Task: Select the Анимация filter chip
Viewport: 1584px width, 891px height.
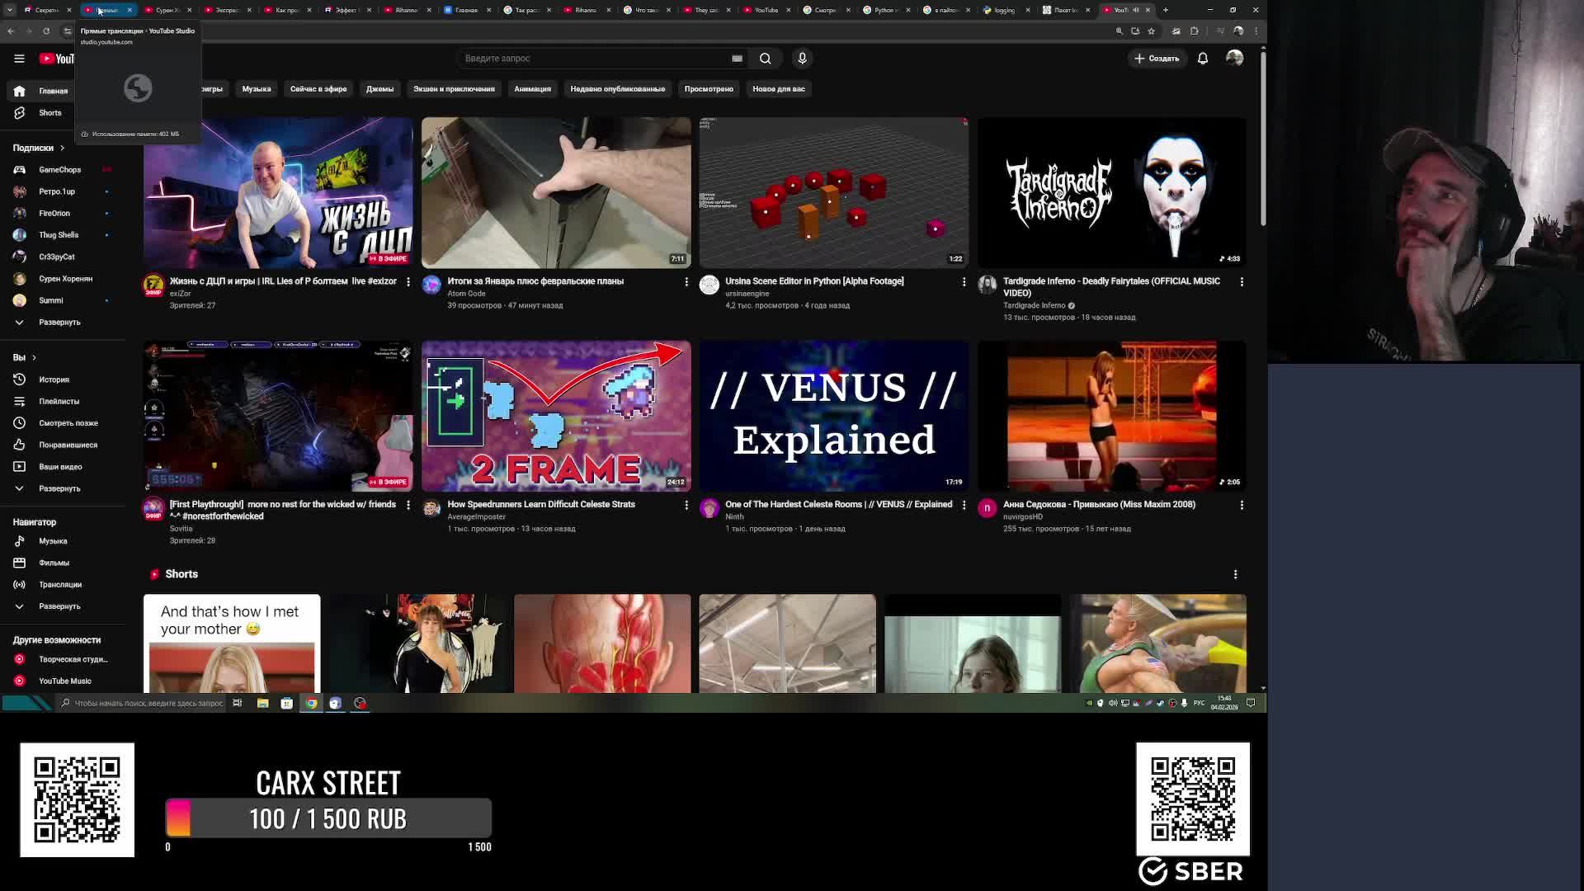Action: [x=532, y=89]
